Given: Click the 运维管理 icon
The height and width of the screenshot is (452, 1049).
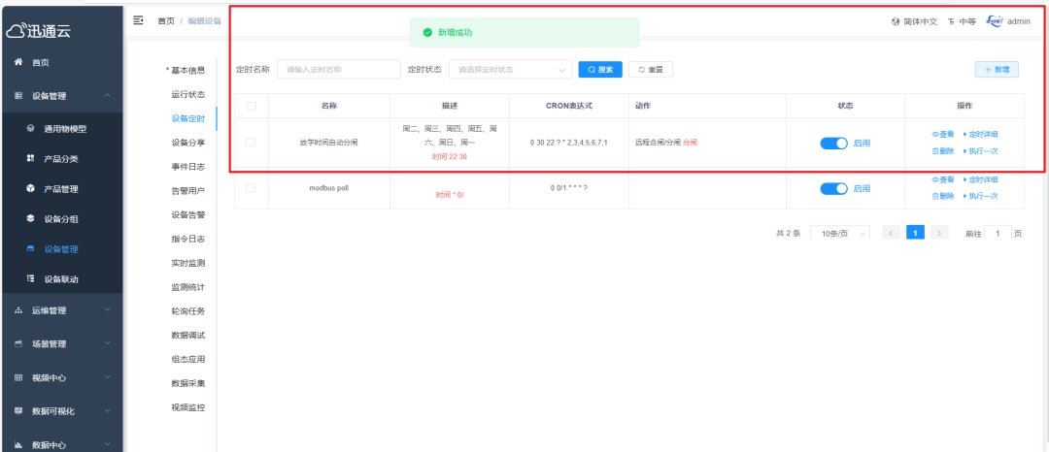Looking at the screenshot, I should tap(18, 310).
